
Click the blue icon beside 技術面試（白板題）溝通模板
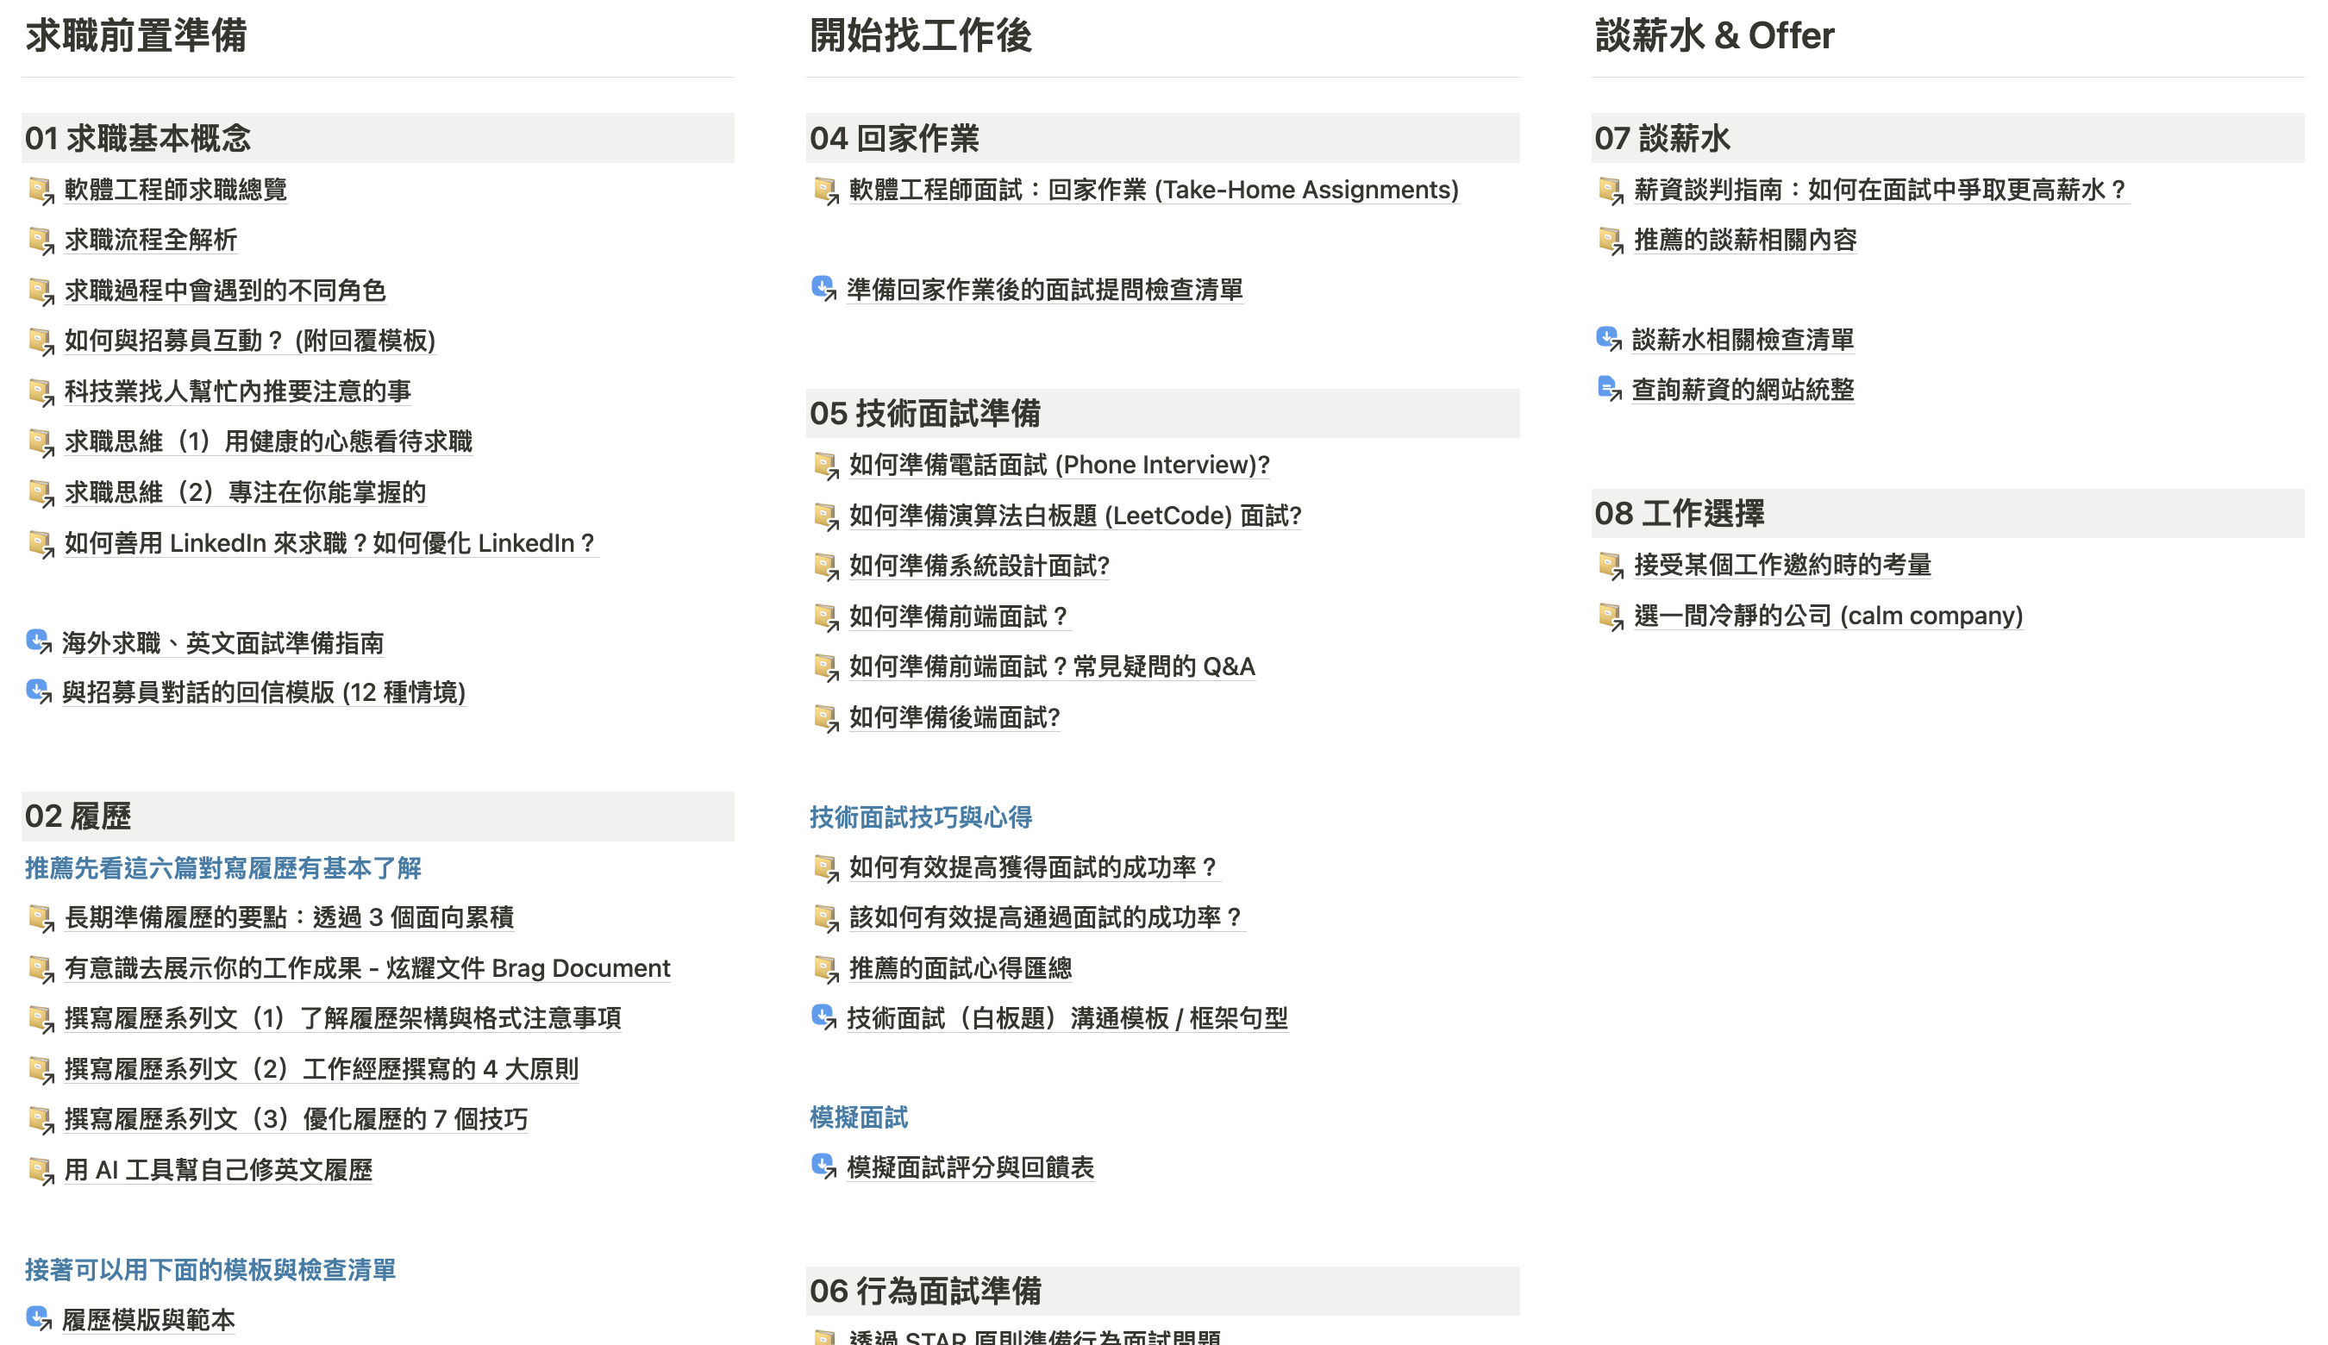(824, 1018)
